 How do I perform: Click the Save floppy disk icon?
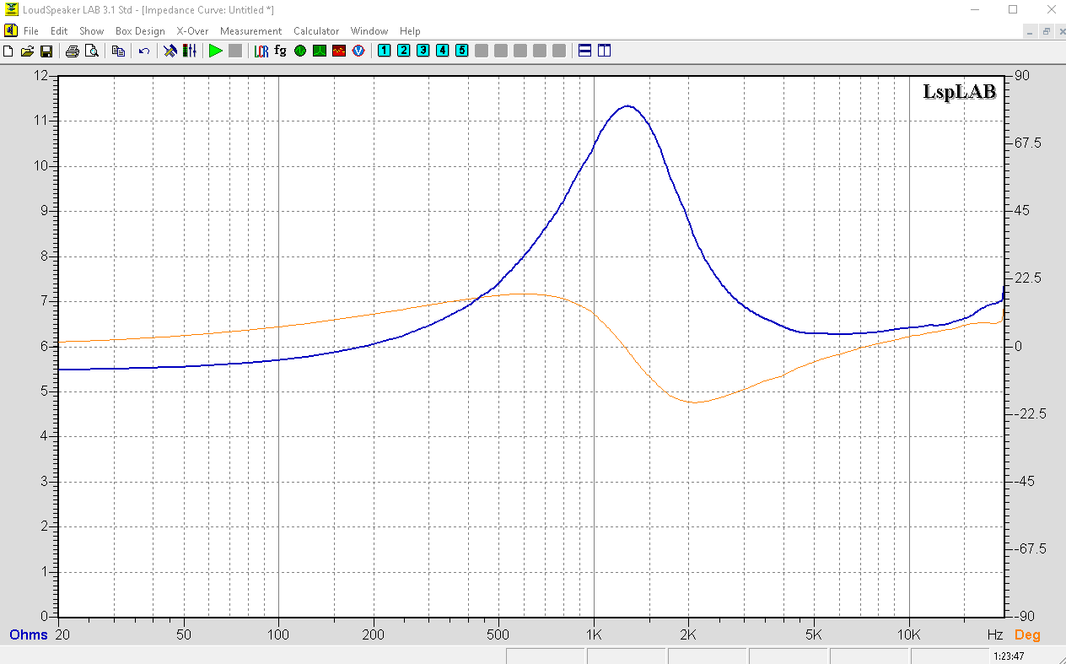pyautogui.click(x=46, y=51)
